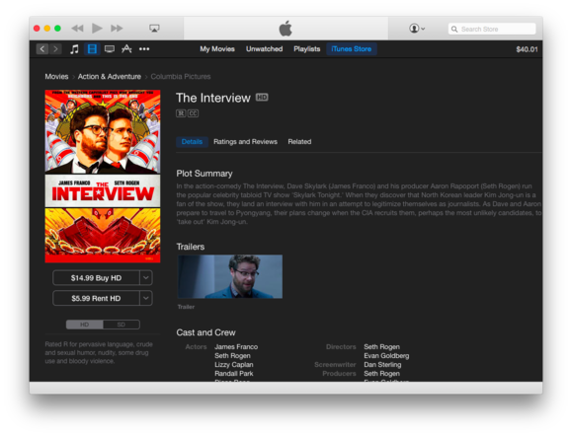The height and width of the screenshot is (436, 572).
Task: Click the green zoom window button
Action: pos(57,29)
